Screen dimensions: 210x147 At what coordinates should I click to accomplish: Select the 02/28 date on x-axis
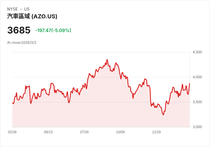pyautogui.click(x=12, y=132)
